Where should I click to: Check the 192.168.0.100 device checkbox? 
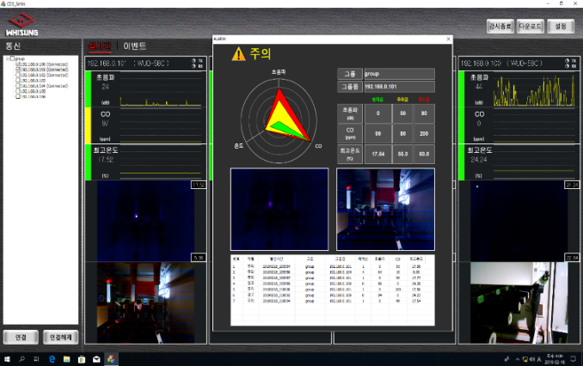point(18,64)
